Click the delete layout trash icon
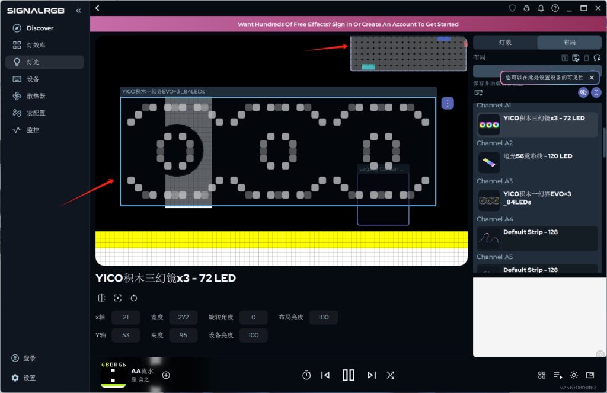607x393 pixels. (x=586, y=57)
